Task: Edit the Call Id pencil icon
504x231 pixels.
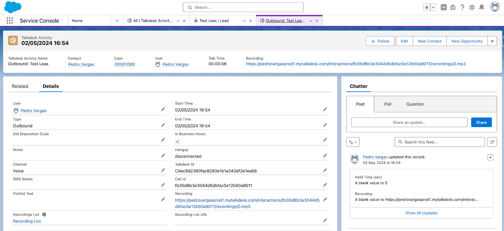Action: 325,185
